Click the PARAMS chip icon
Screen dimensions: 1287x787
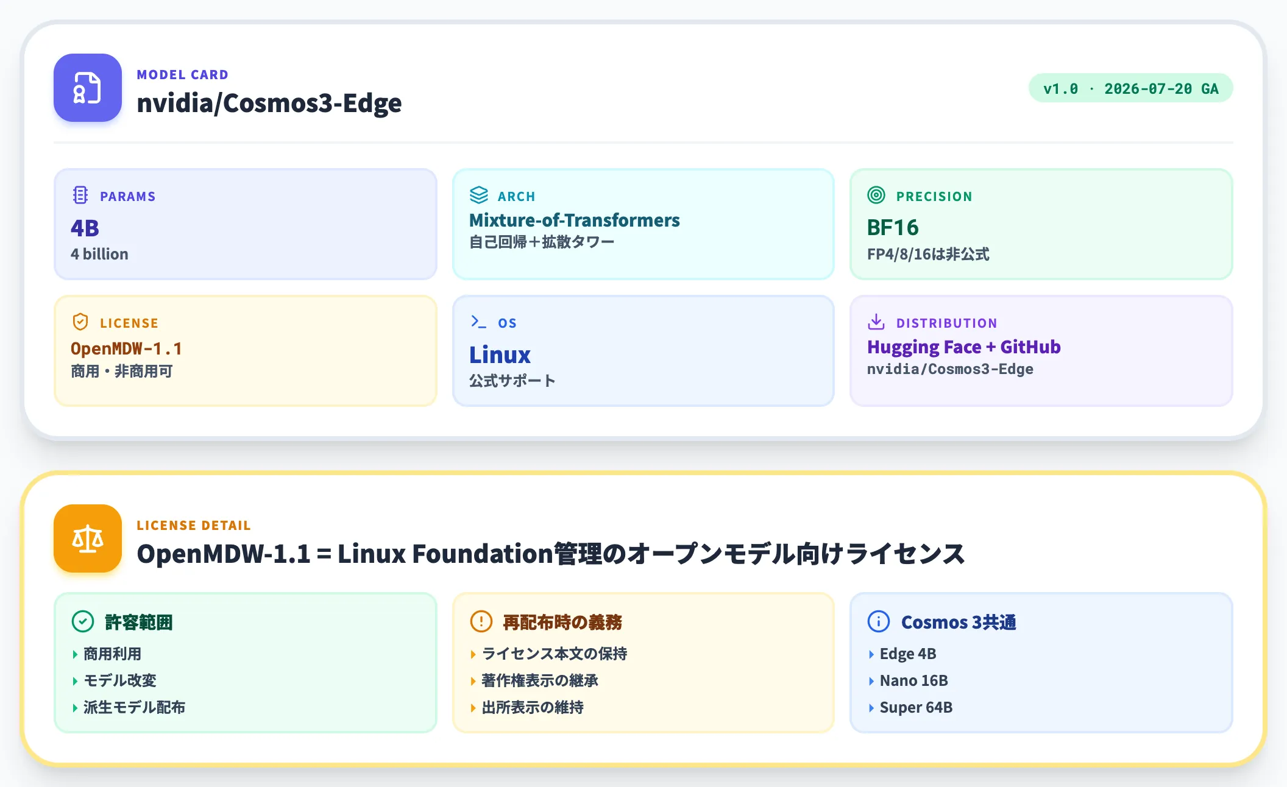pos(80,195)
